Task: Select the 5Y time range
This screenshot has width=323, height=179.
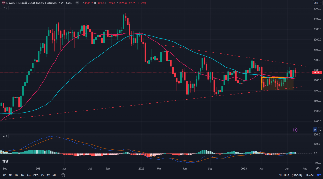Action: pos(48,175)
